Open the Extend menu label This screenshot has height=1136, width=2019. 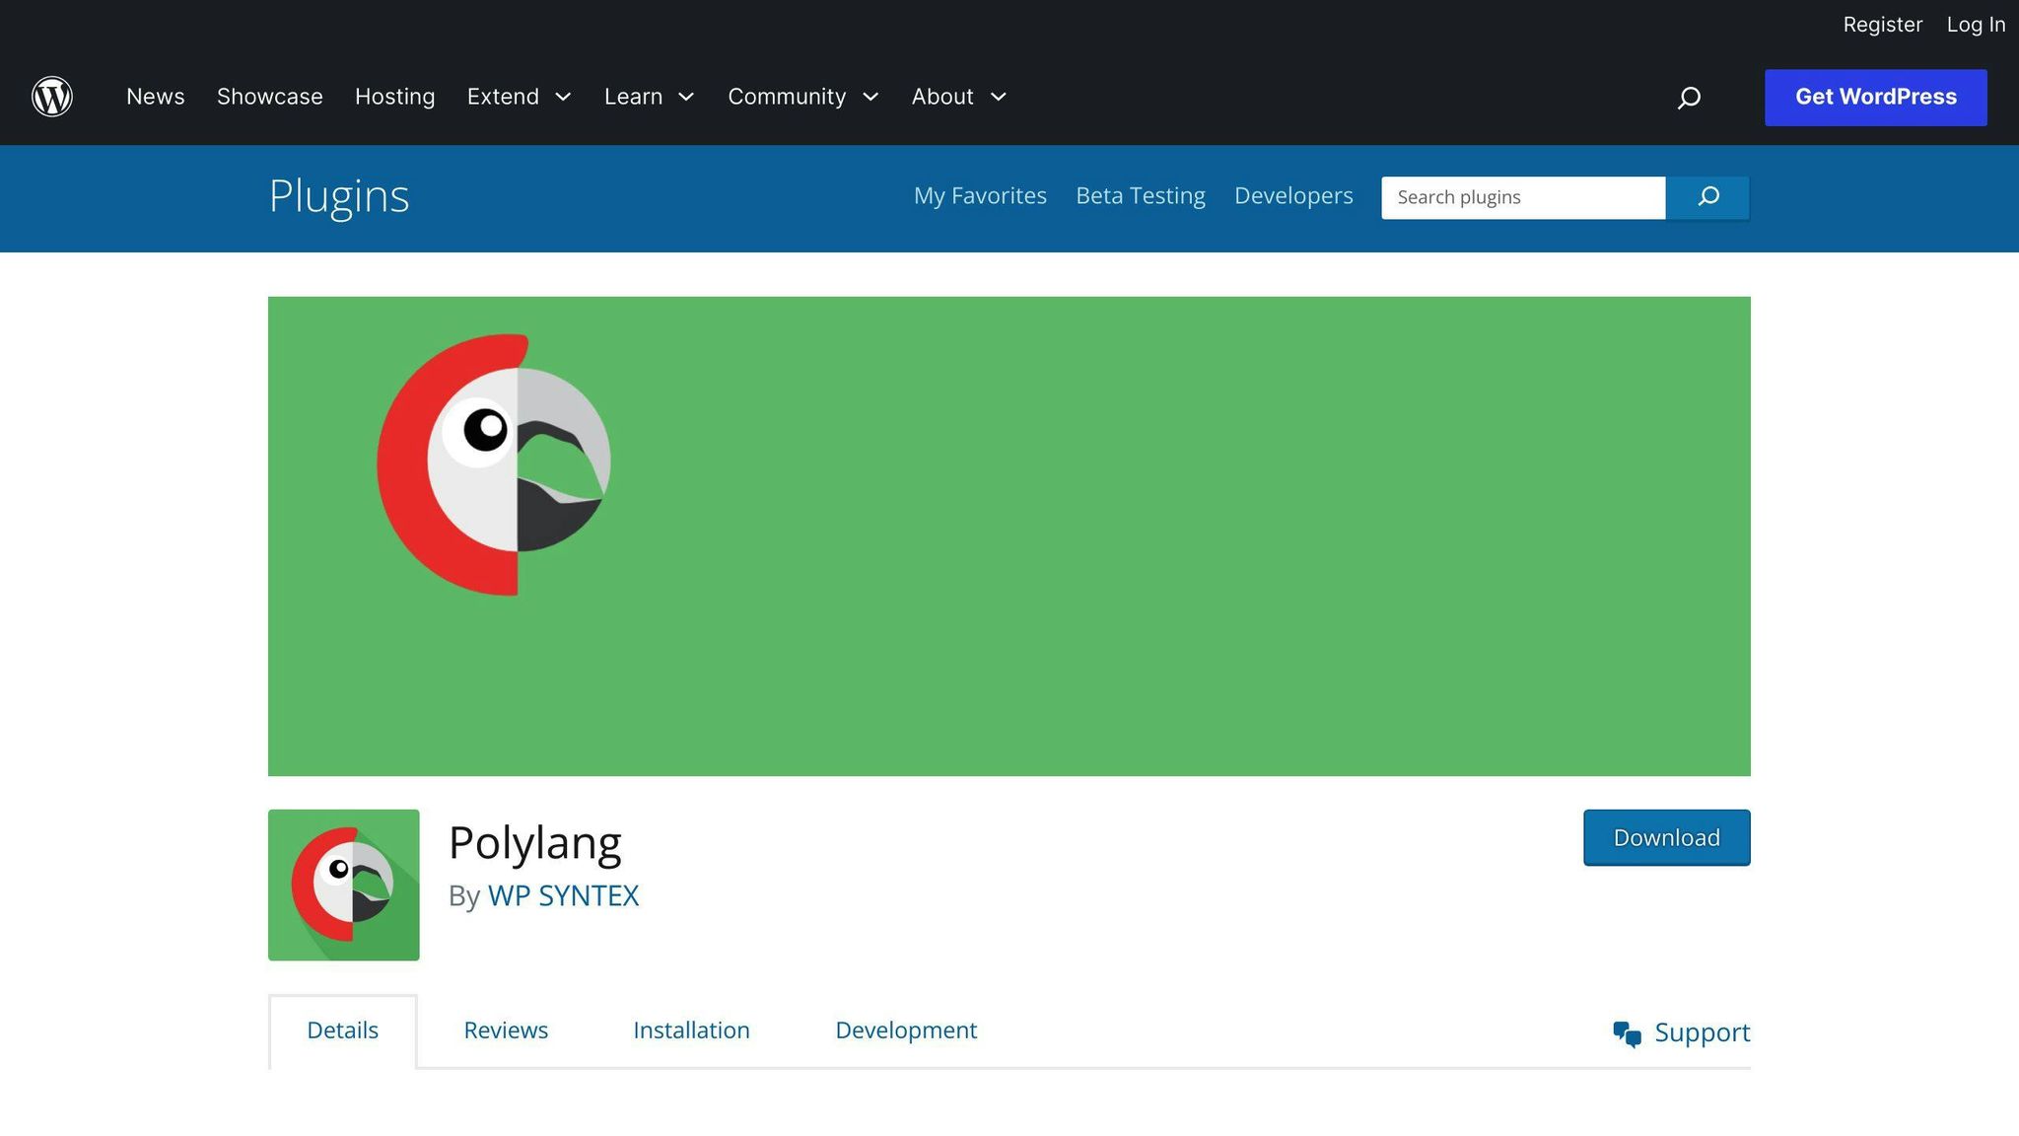click(x=503, y=97)
